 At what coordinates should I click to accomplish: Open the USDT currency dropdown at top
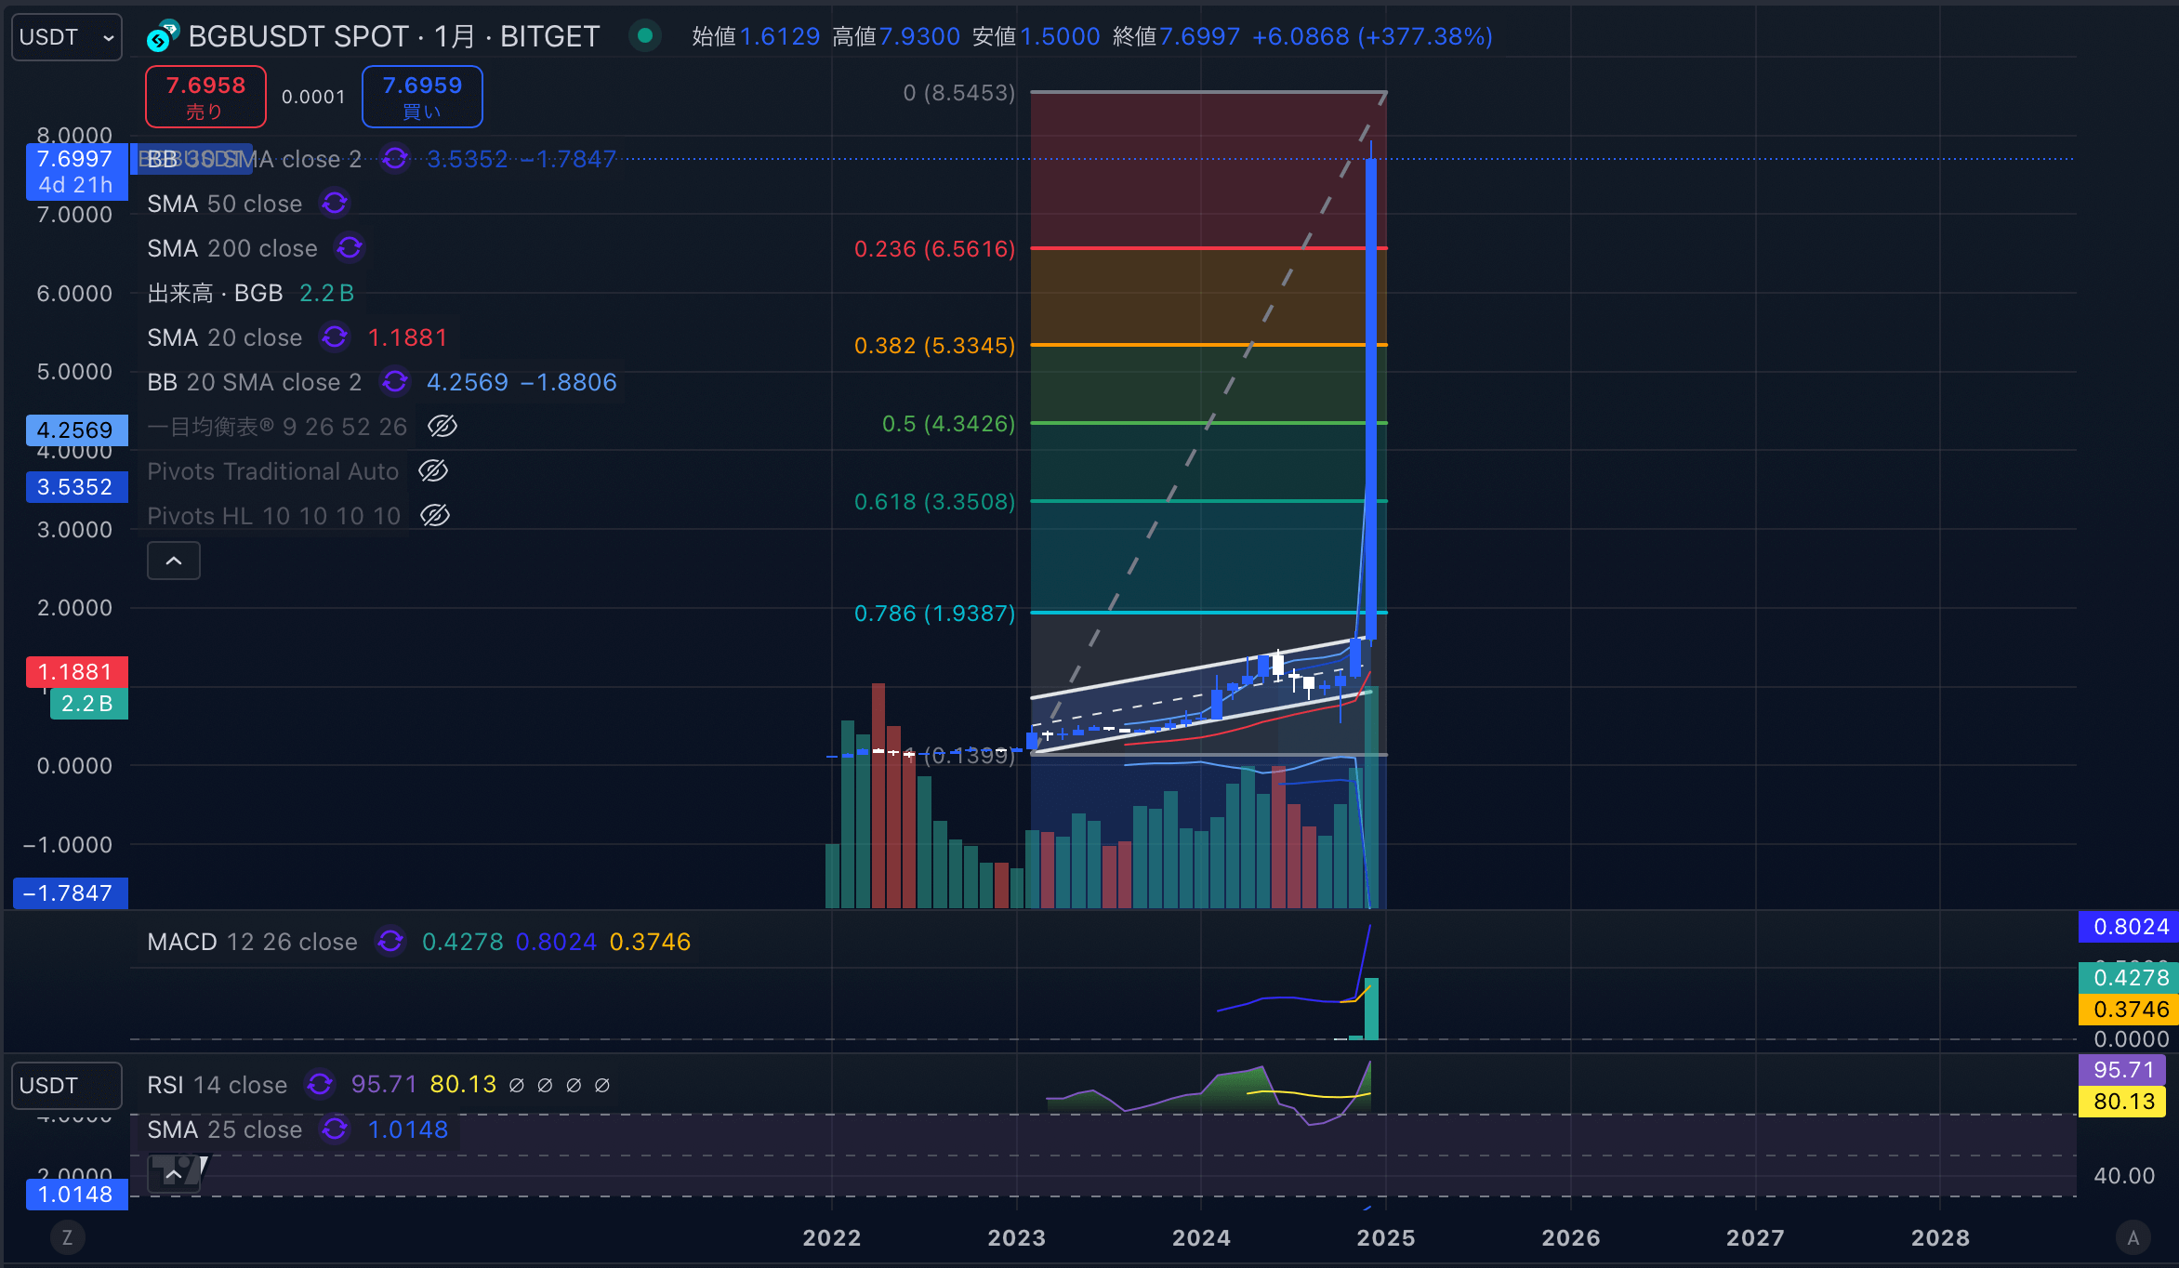click(66, 37)
